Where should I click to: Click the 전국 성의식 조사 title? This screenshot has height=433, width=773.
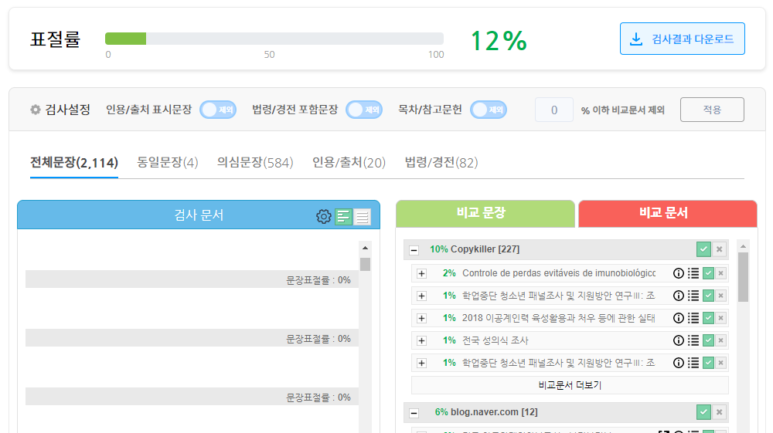[x=495, y=340]
